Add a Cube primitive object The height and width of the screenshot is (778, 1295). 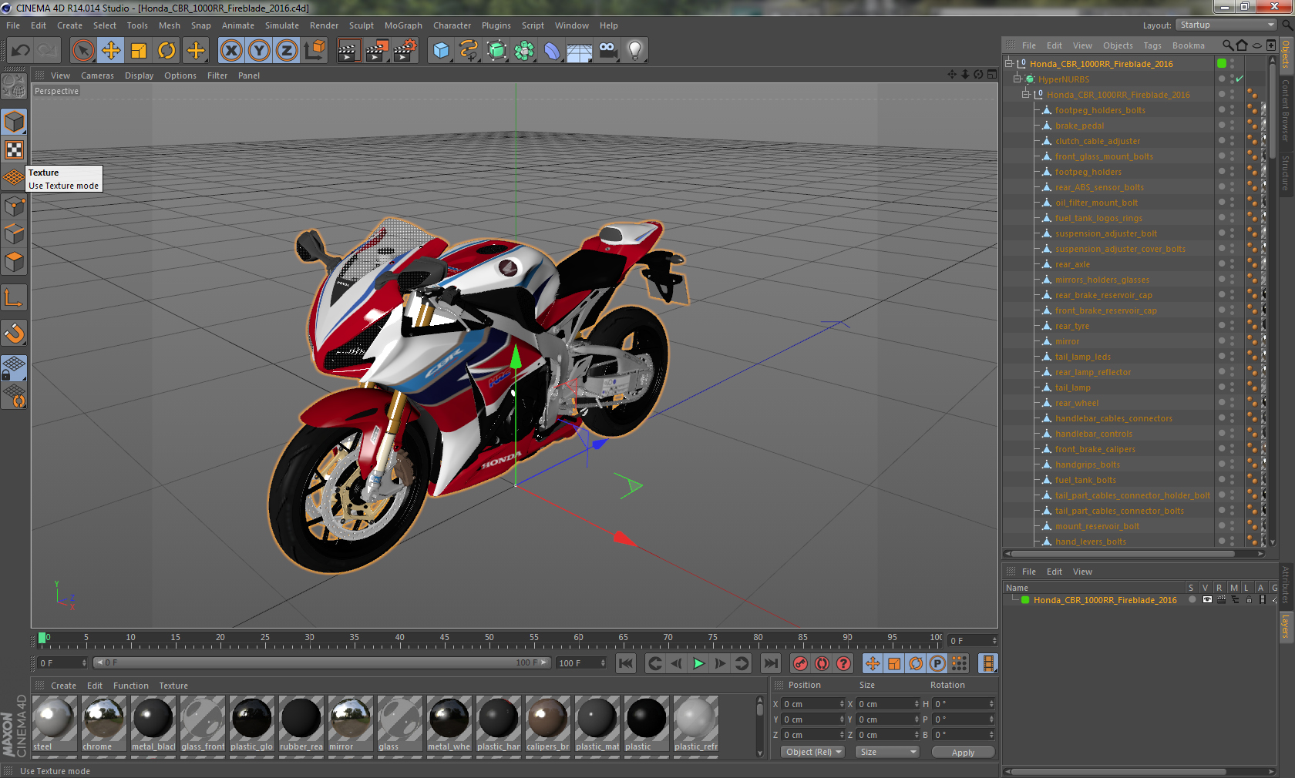441,51
